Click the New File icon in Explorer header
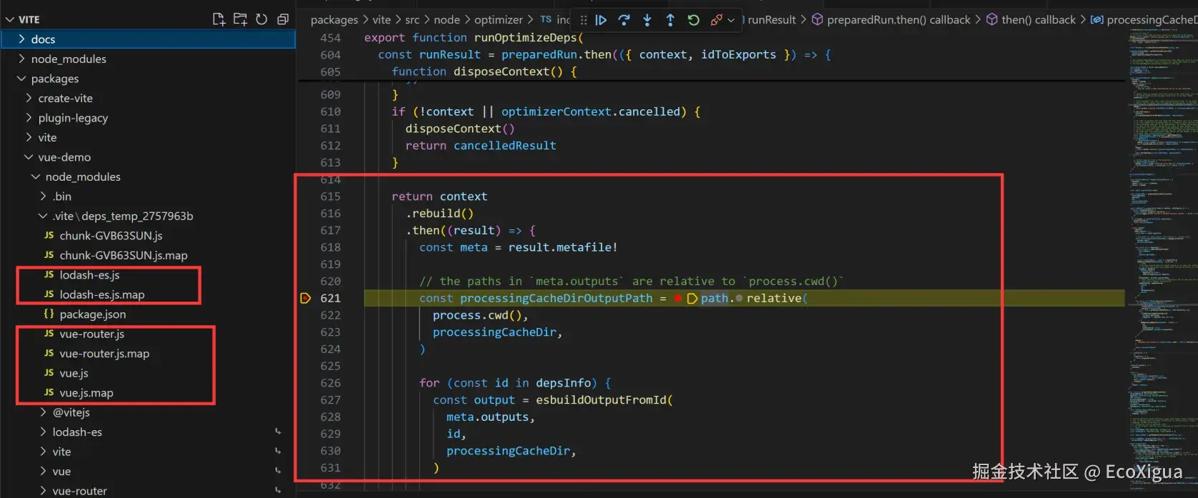The width and height of the screenshot is (1198, 498). (x=219, y=19)
